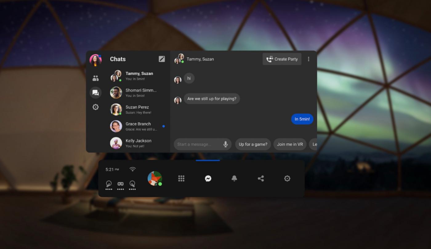The height and width of the screenshot is (249, 431).
Task: Click the unread blue dot on Grace Branch
Action: [x=163, y=126]
